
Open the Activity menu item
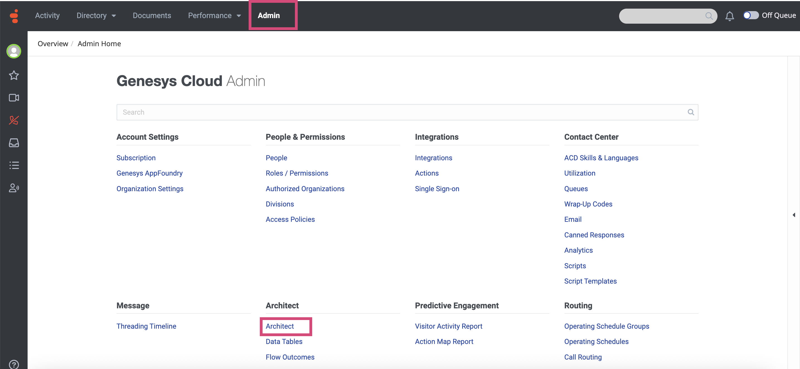(x=47, y=16)
